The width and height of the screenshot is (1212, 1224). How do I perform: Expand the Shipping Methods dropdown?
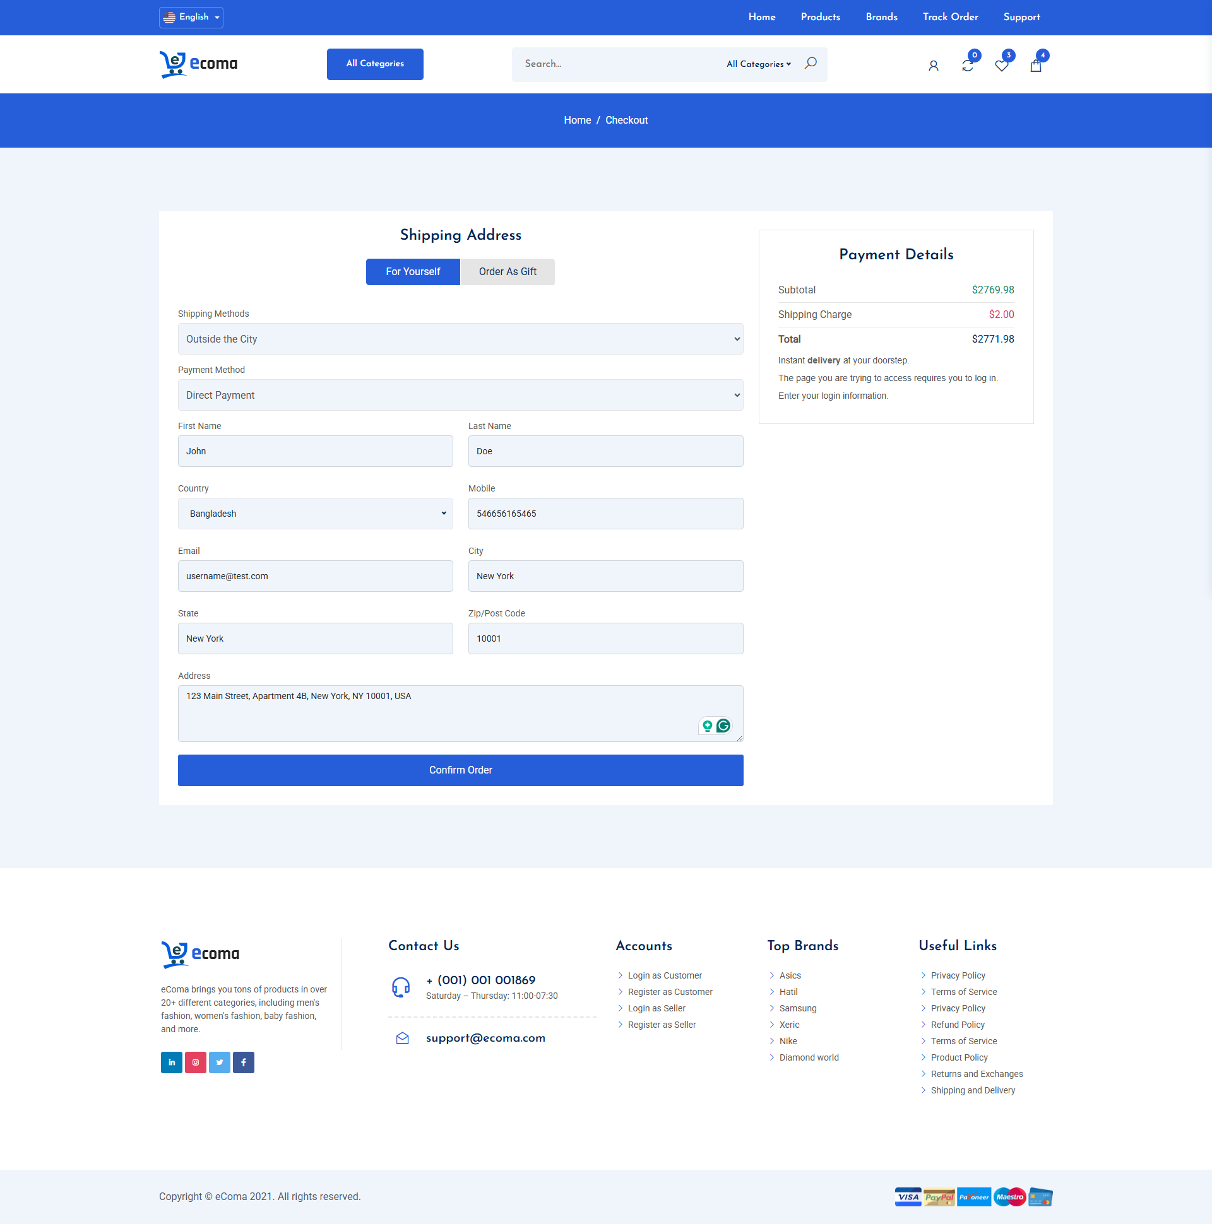point(460,339)
